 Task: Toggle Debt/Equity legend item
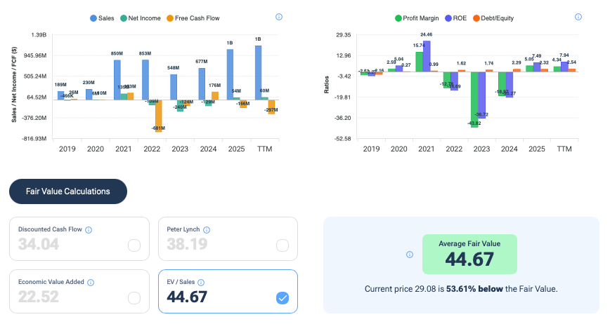point(493,18)
